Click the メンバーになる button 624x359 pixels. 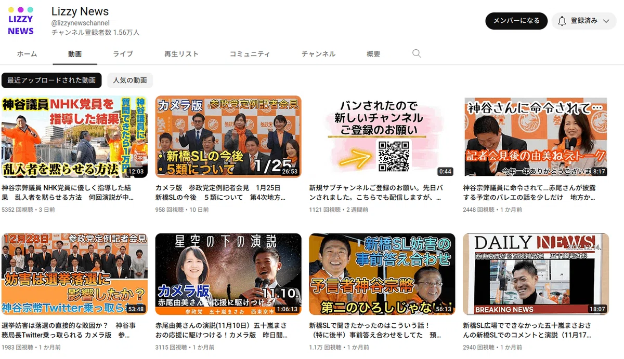[516, 21]
